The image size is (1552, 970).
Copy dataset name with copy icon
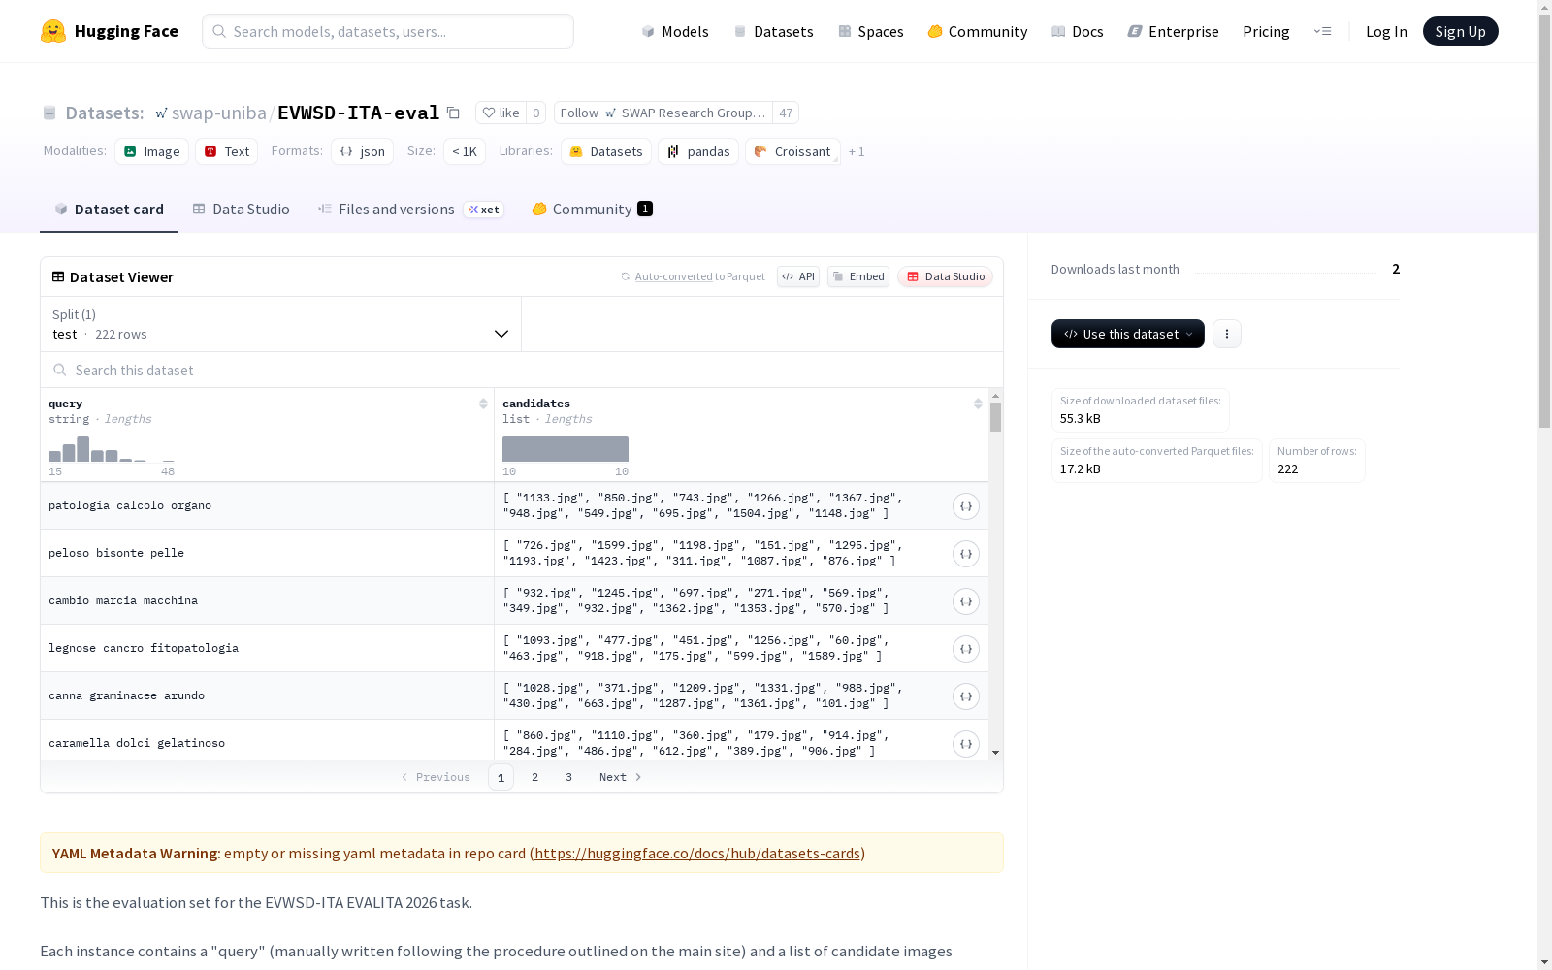coord(453,113)
